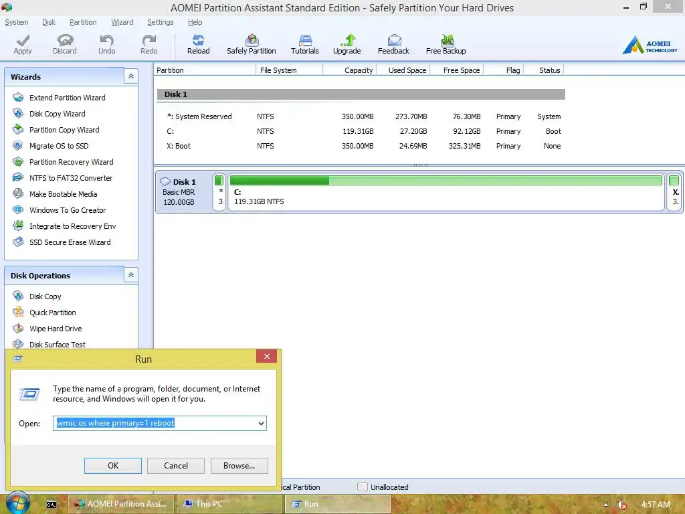Viewport: 685px width, 514px height.
Task: Open the Disk menu
Action: (48, 22)
